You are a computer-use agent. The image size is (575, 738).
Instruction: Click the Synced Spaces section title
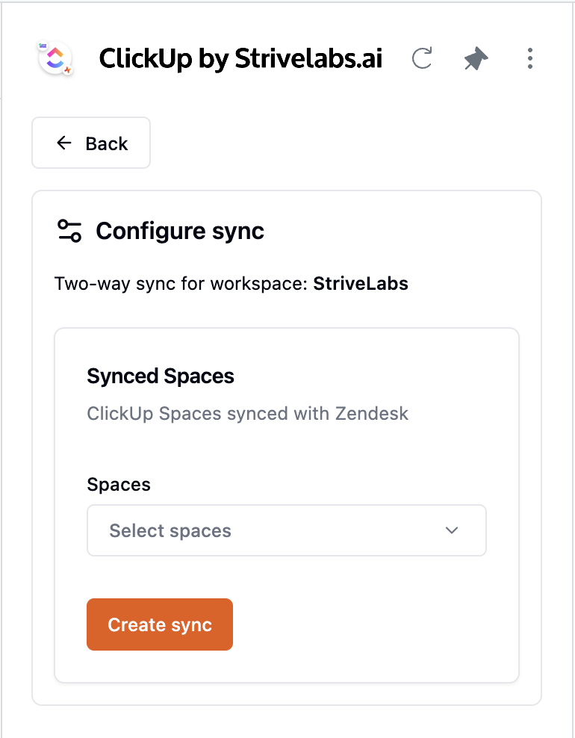pos(161,376)
